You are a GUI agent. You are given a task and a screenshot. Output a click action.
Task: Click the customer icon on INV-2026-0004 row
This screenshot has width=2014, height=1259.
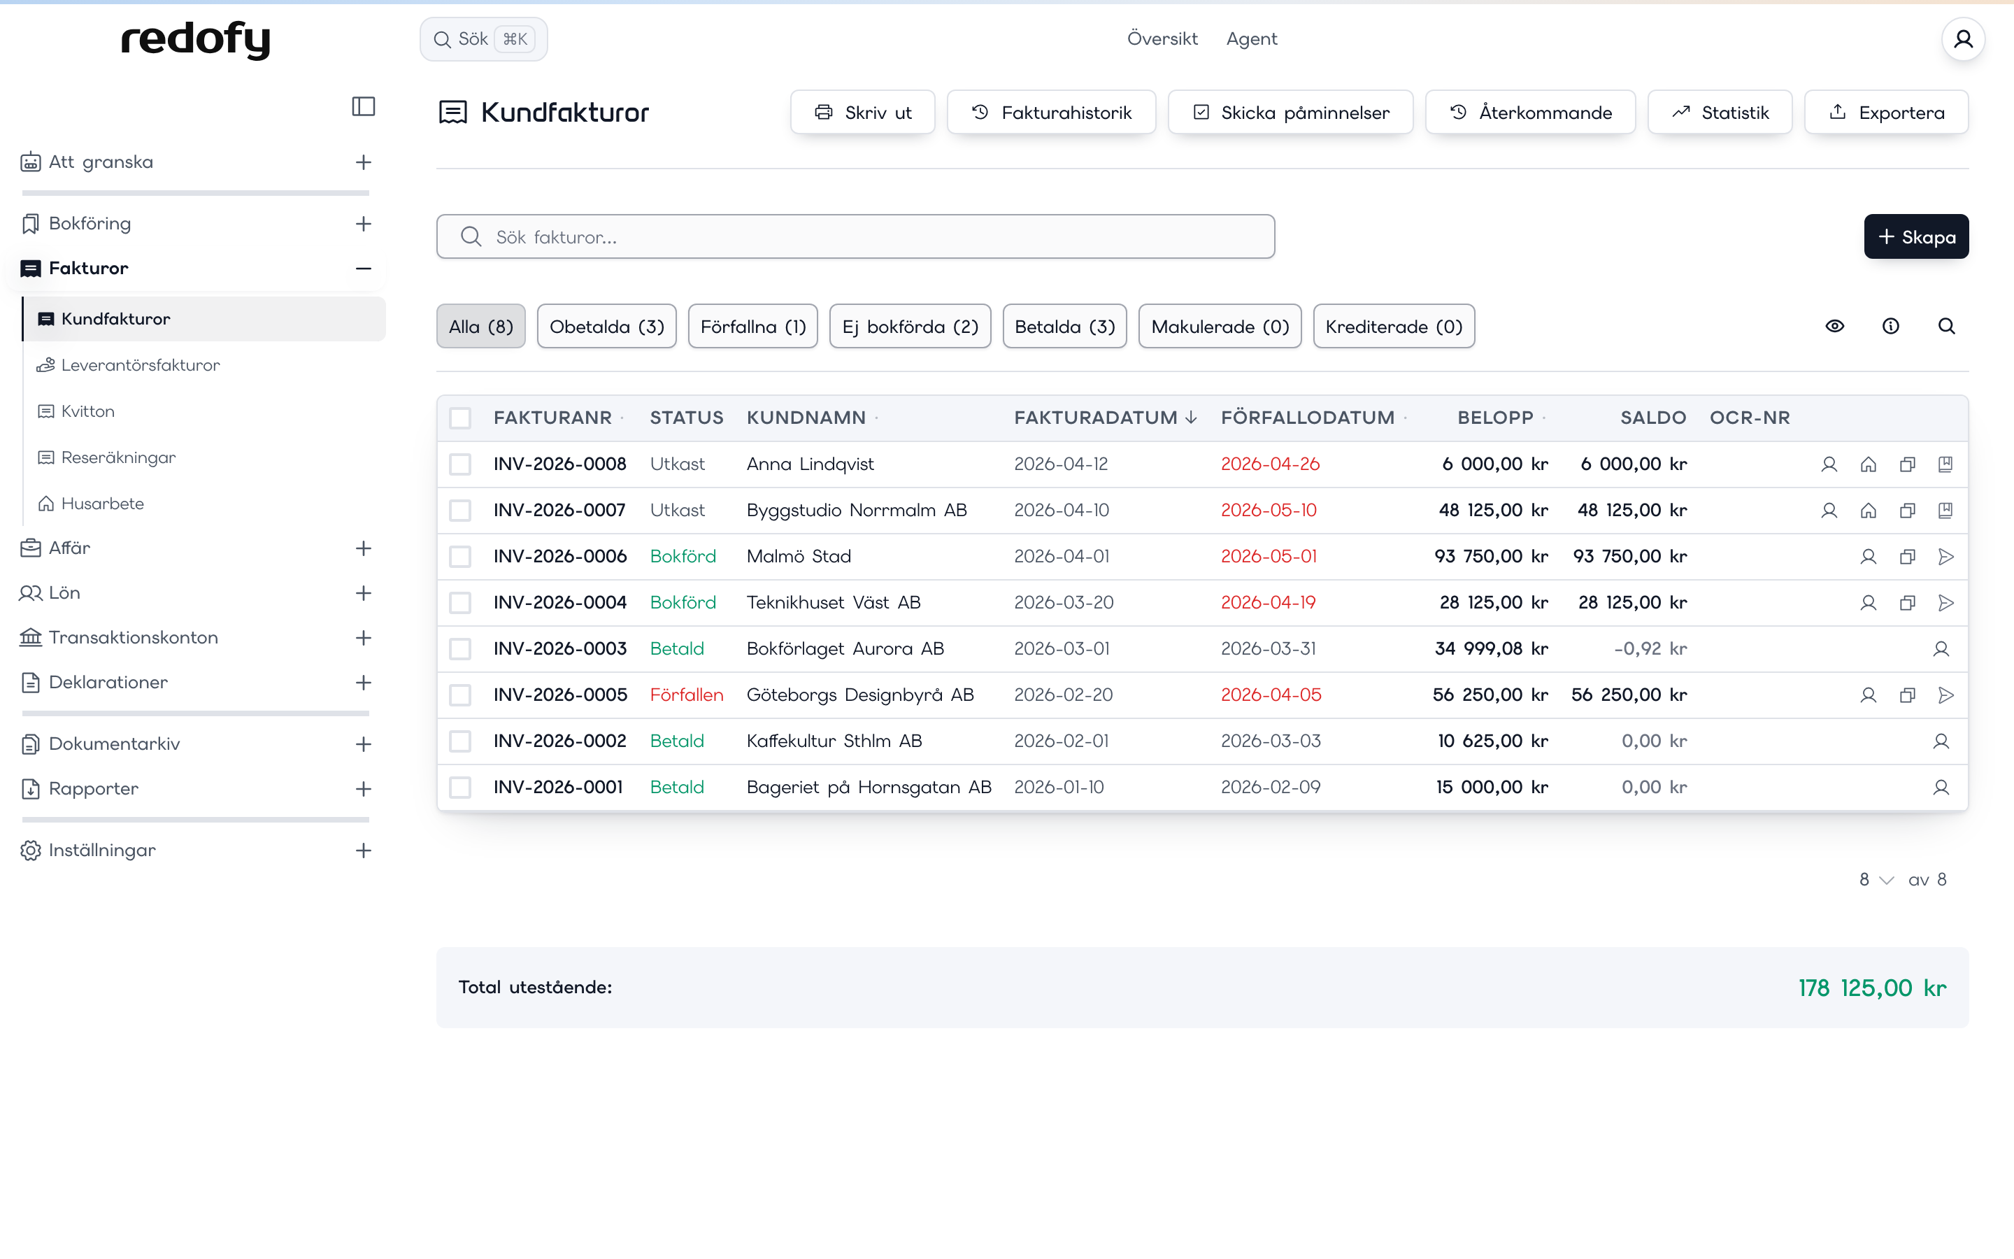(1869, 603)
